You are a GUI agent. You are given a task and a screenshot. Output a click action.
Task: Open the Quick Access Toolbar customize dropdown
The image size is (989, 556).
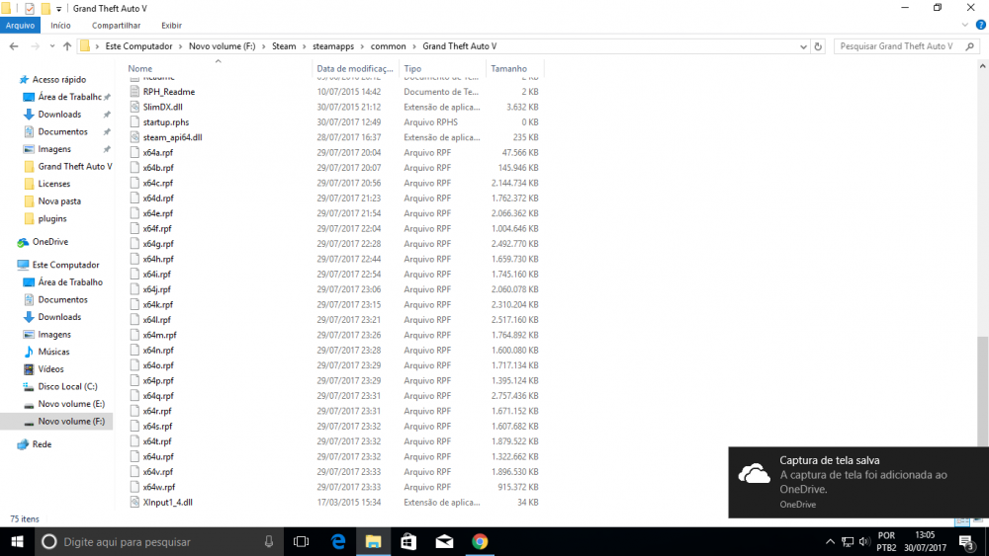point(58,9)
